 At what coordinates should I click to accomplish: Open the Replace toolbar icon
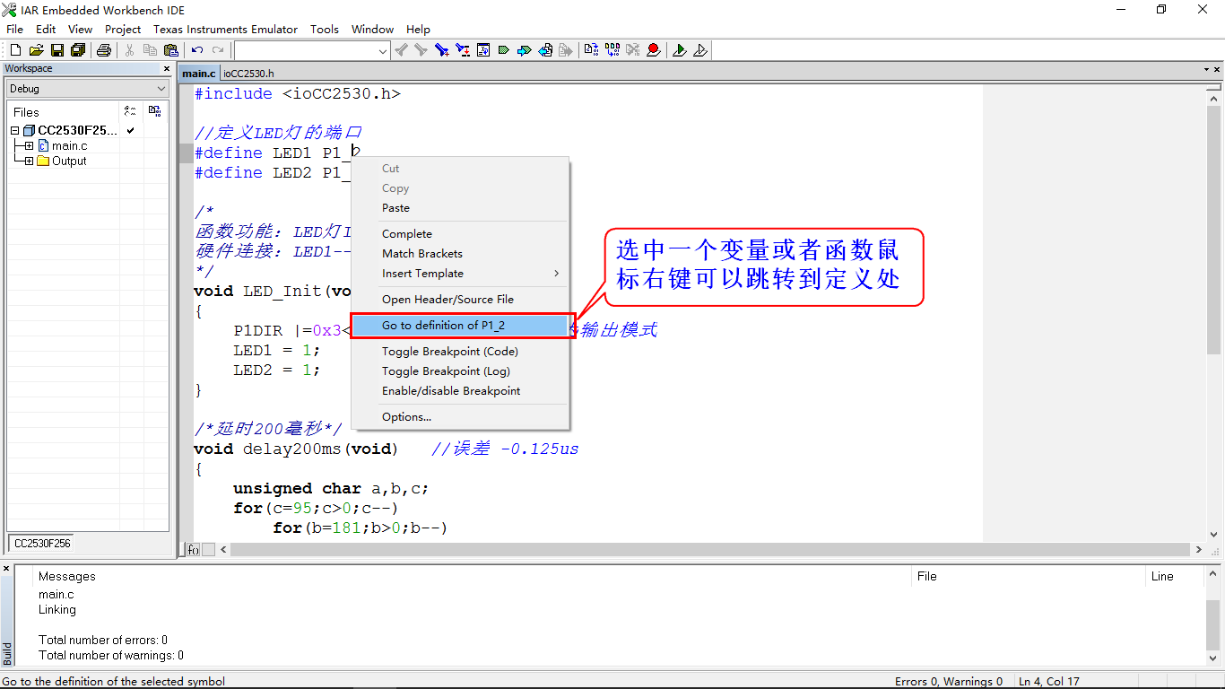(463, 50)
